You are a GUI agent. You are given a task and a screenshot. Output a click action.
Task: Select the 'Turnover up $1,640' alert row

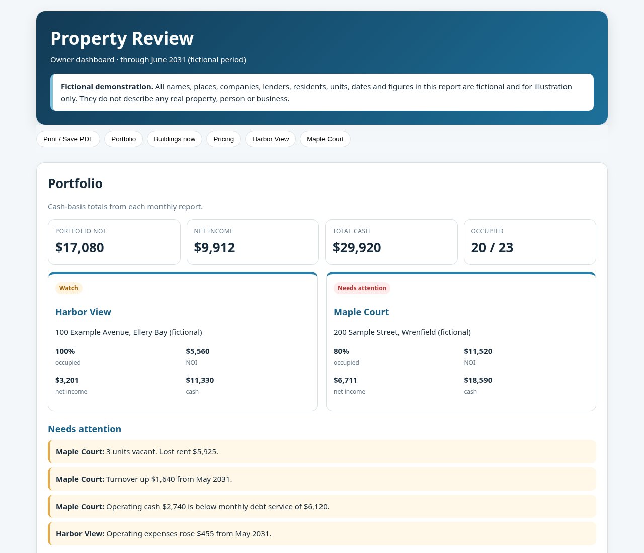pos(322,479)
